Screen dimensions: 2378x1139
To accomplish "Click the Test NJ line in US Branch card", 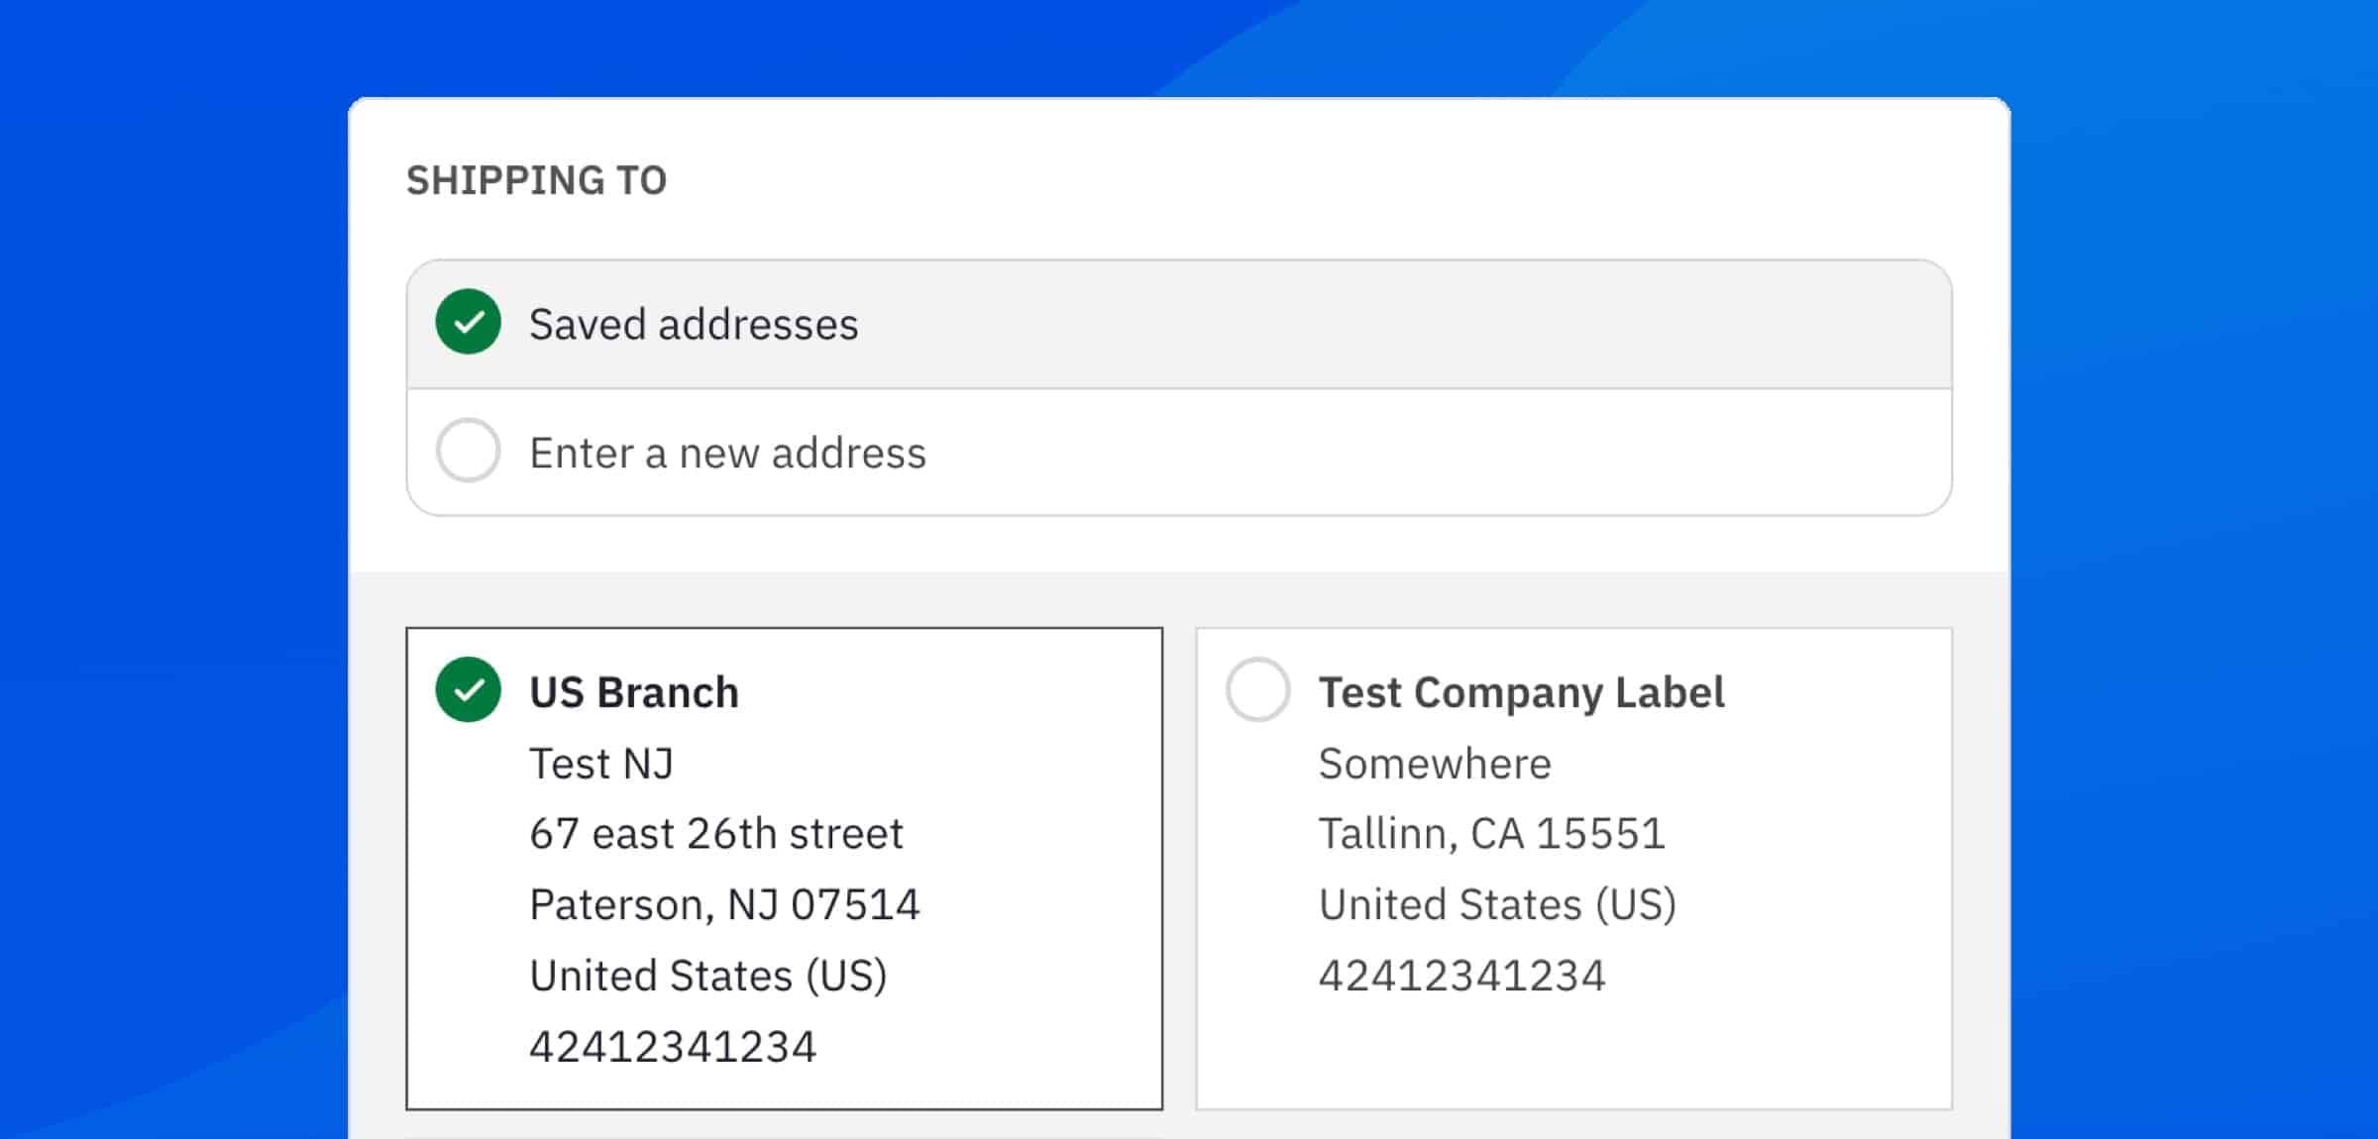I will point(601,763).
